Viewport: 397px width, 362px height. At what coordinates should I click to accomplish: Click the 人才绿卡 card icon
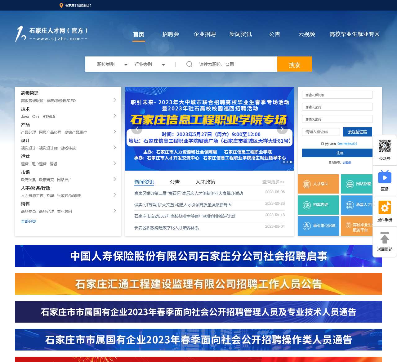point(306,184)
